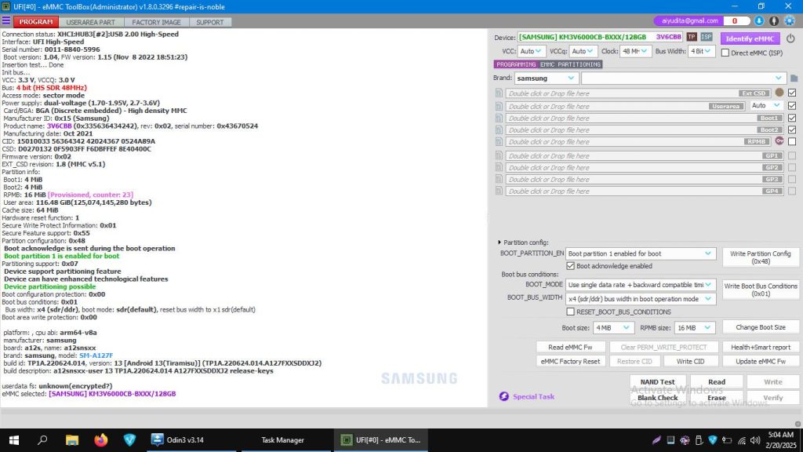
Task: Enable the Direct eMMC (ISP) checkbox
Action: 725,53
